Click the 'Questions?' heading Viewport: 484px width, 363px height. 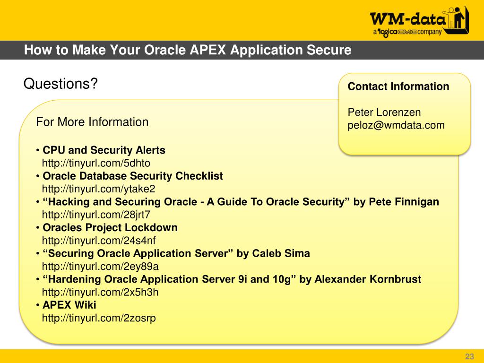[60, 84]
